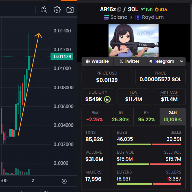Click the BUY VOL $15.9M value
The width and height of the screenshot is (192, 192).
pos(125,159)
